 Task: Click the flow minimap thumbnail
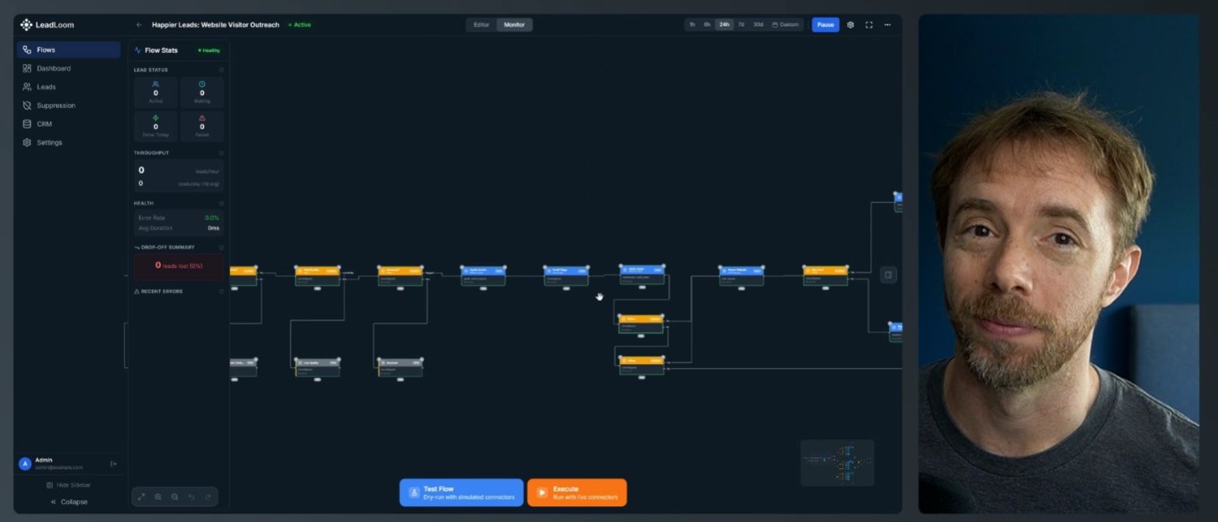[x=838, y=464]
